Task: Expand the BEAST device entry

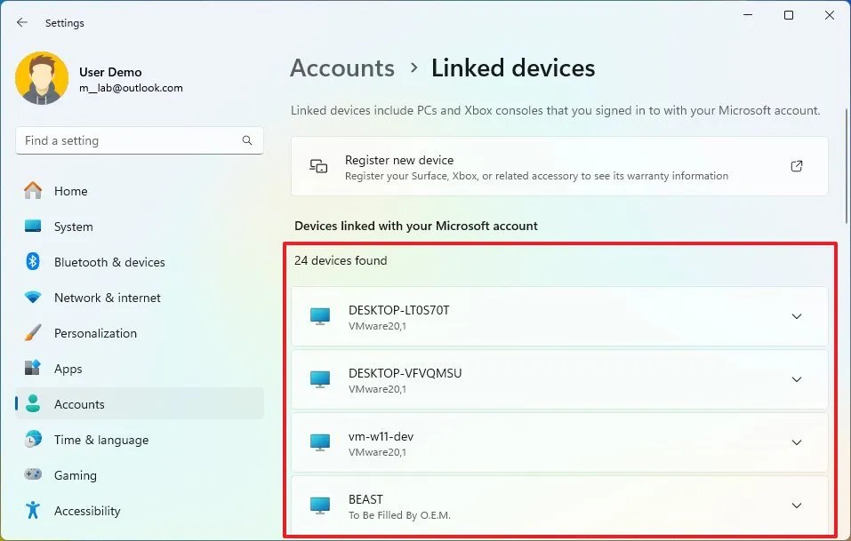Action: pyautogui.click(x=797, y=505)
